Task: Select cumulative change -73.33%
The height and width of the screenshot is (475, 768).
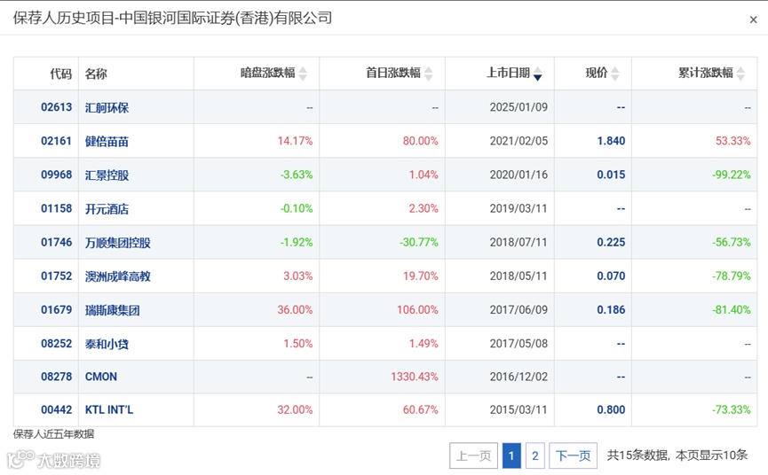Action: 732,409
